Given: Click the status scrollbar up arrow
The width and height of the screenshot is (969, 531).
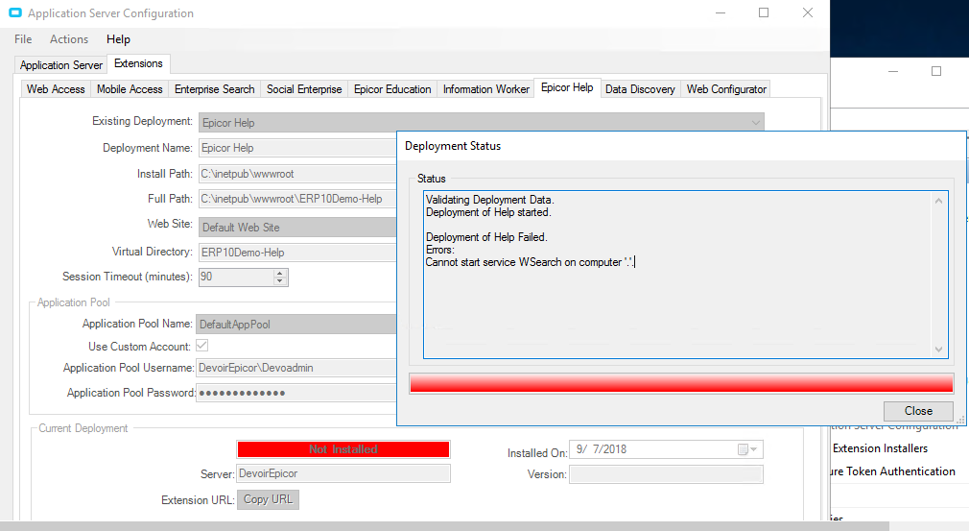Looking at the screenshot, I should (x=938, y=201).
